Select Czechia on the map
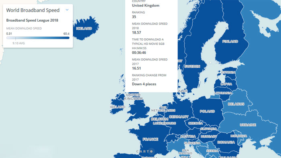281x158 pixels. tap(195, 123)
